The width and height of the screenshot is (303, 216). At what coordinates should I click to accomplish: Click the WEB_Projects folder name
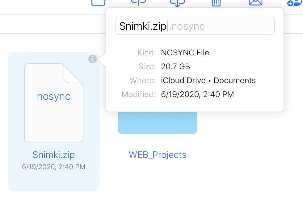[x=158, y=155]
